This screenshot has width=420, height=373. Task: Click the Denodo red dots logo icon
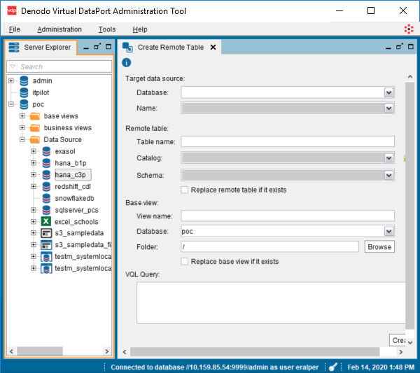(x=409, y=29)
